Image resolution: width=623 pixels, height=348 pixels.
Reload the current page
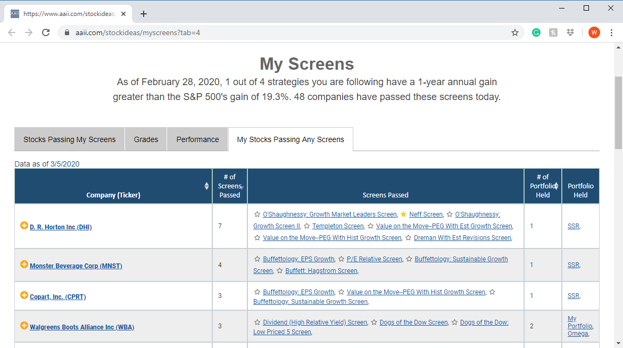46,32
